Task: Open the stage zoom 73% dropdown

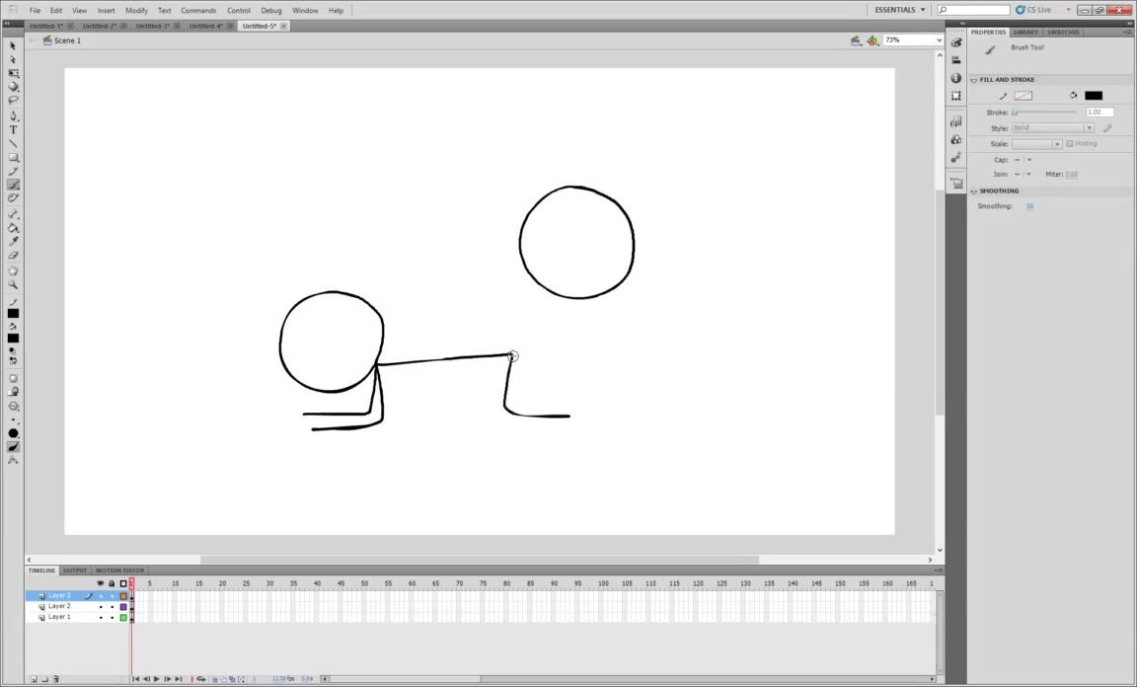Action: pyautogui.click(x=938, y=40)
